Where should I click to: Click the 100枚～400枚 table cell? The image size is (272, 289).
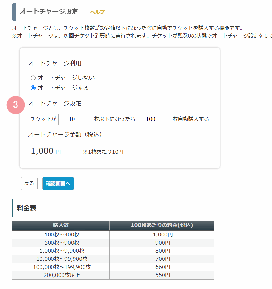tap(61, 235)
